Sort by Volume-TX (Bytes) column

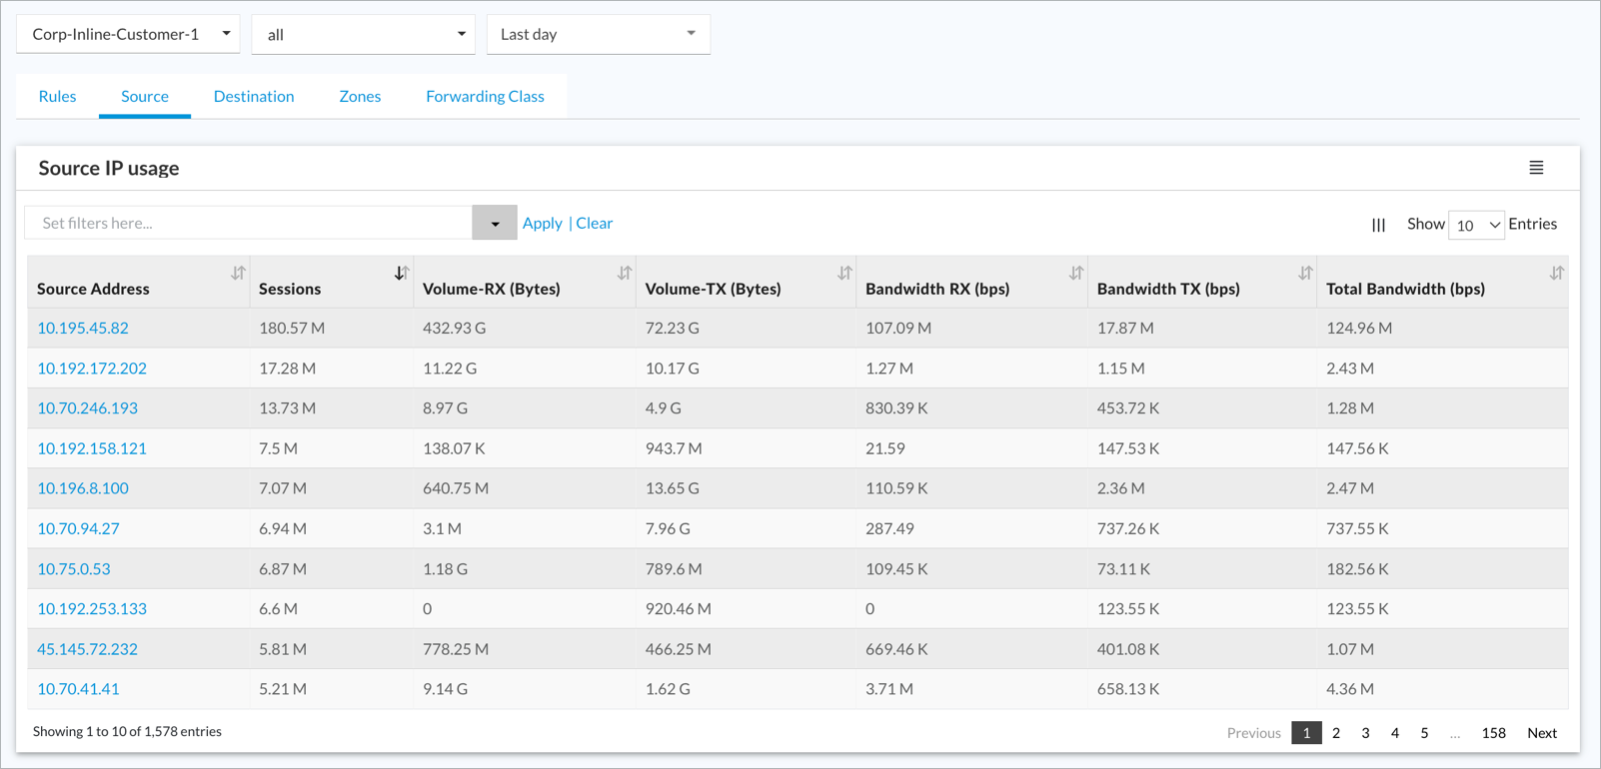(844, 273)
